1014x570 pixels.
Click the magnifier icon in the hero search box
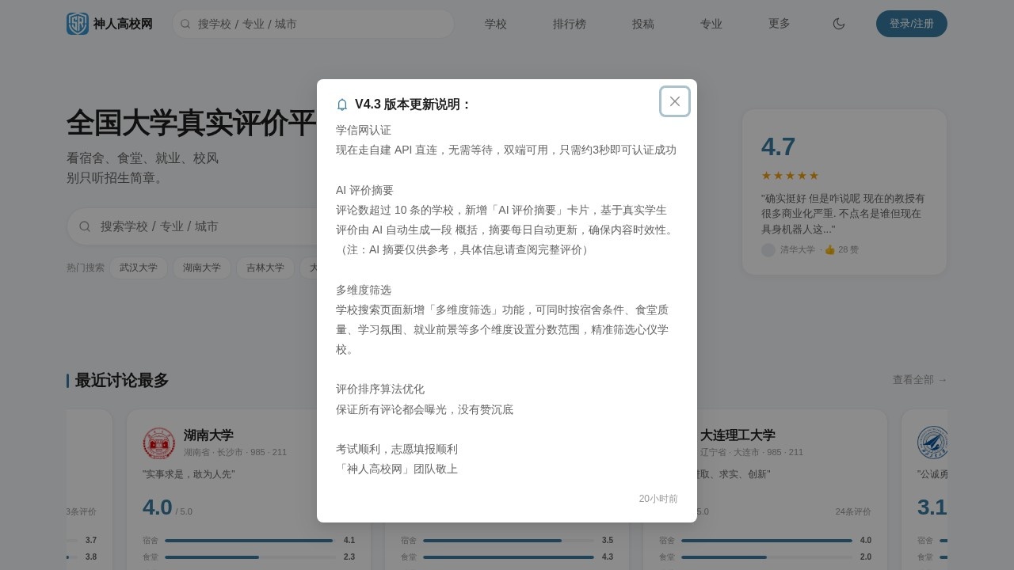coord(85,226)
